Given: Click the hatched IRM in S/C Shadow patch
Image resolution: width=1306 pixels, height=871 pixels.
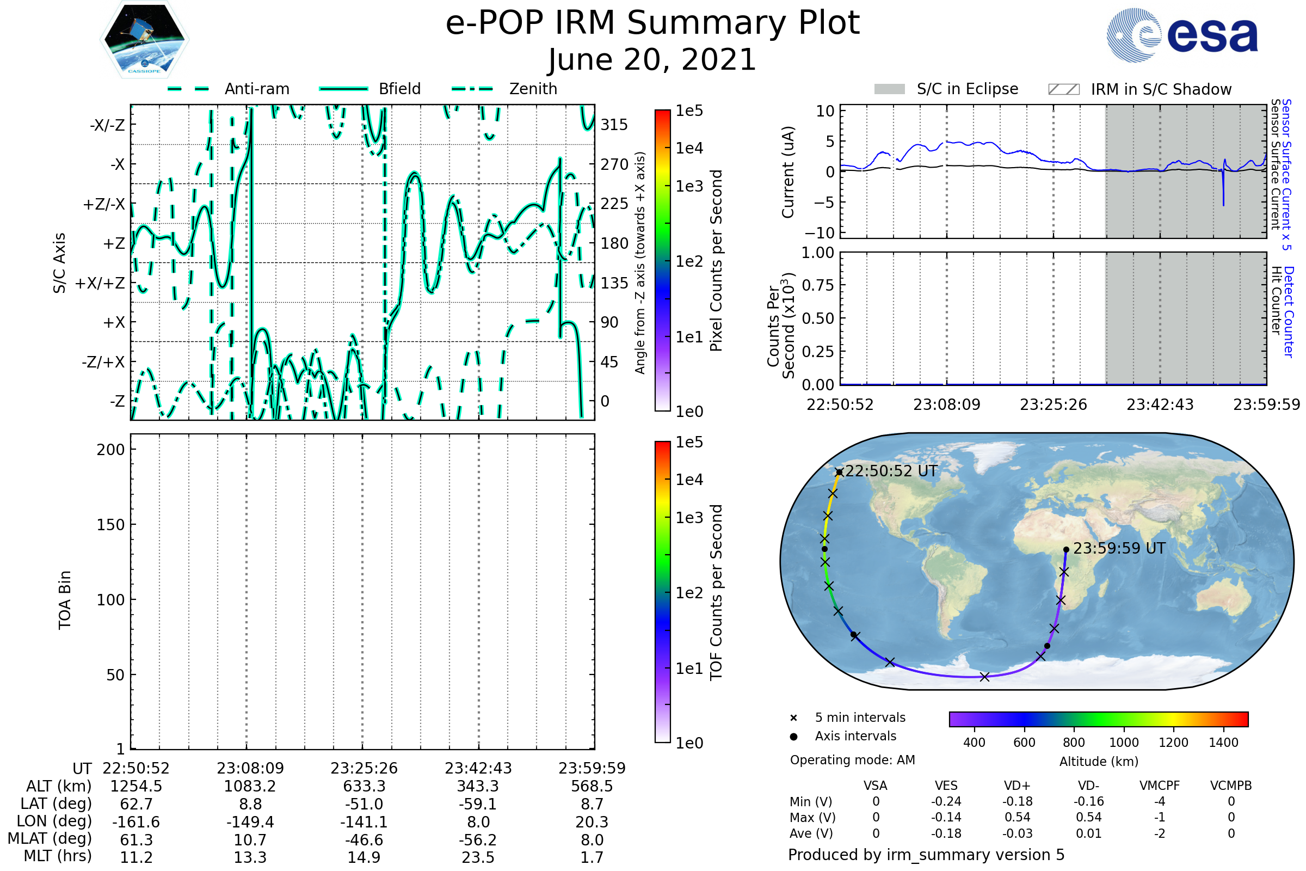Looking at the screenshot, I should (x=1064, y=89).
